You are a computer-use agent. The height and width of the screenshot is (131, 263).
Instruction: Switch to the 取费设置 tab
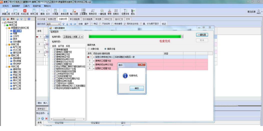click(52, 19)
